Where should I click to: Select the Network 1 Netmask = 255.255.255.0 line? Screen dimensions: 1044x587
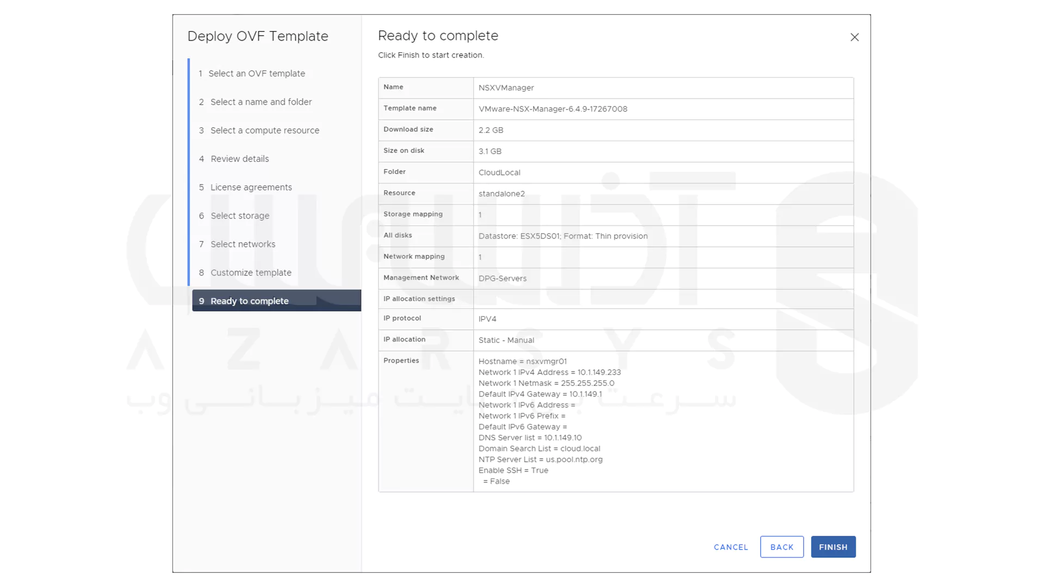coord(546,383)
